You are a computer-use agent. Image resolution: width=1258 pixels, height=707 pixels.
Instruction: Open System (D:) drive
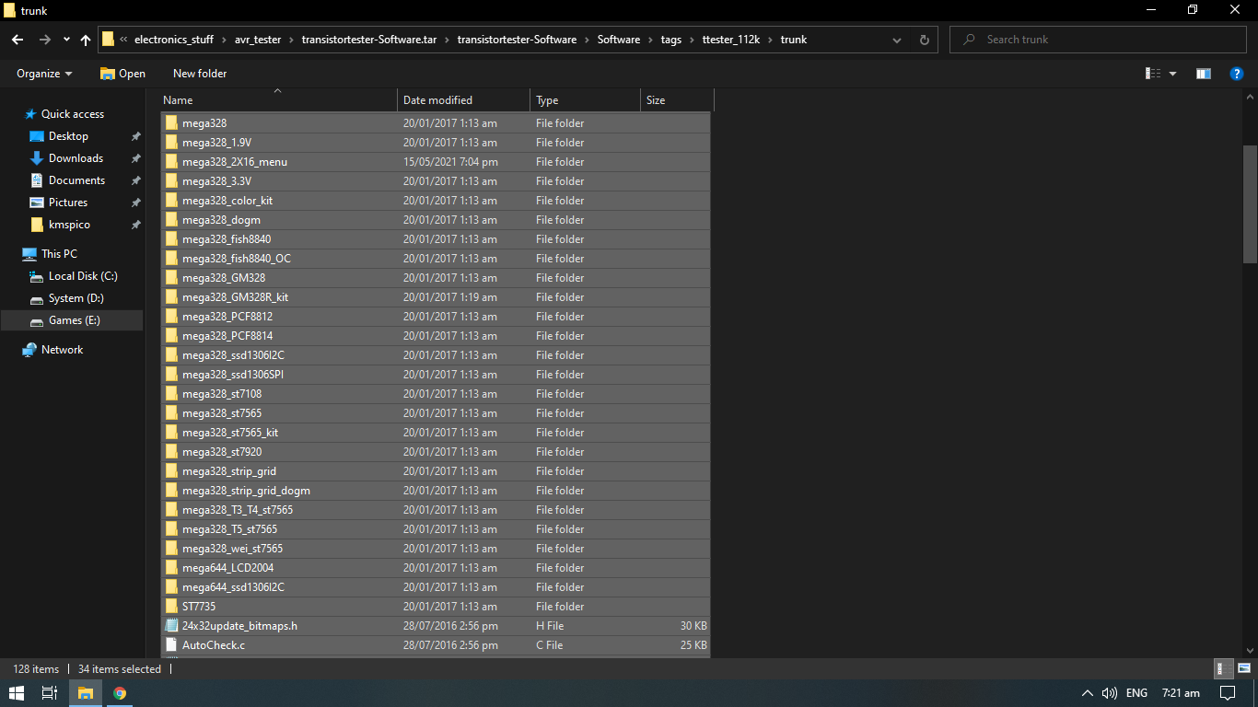pos(76,298)
